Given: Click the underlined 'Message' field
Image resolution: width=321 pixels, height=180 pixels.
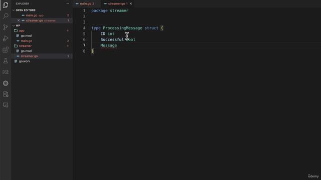Looking at the screenshot, I should point(108,45).
